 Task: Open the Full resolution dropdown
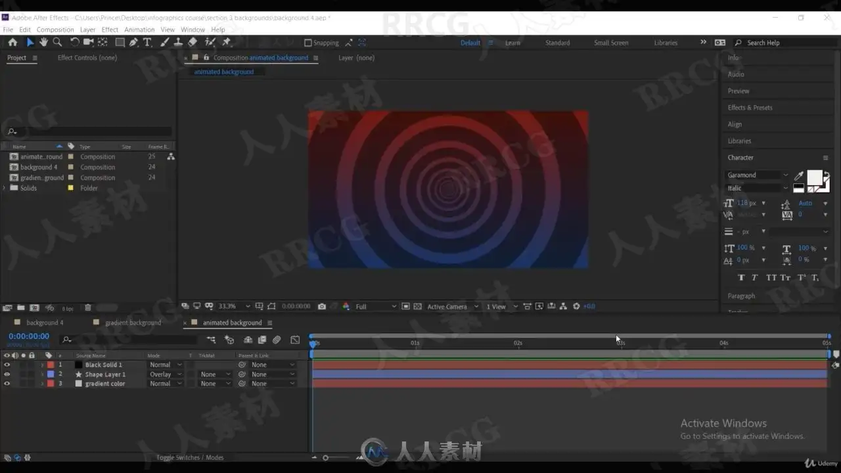376,306
